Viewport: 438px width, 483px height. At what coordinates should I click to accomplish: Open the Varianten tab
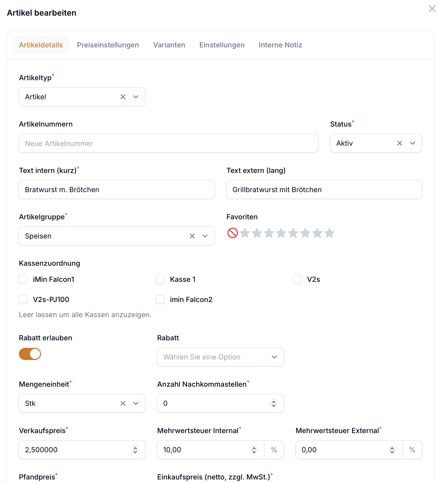point(169,45)
